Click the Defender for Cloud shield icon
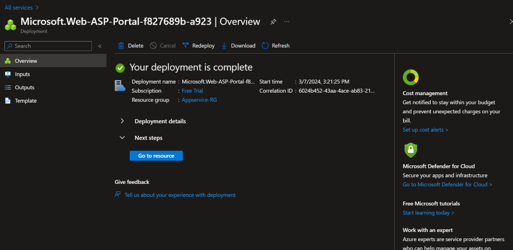The width and height of the screenshot is (513, 250). (411, 150)
